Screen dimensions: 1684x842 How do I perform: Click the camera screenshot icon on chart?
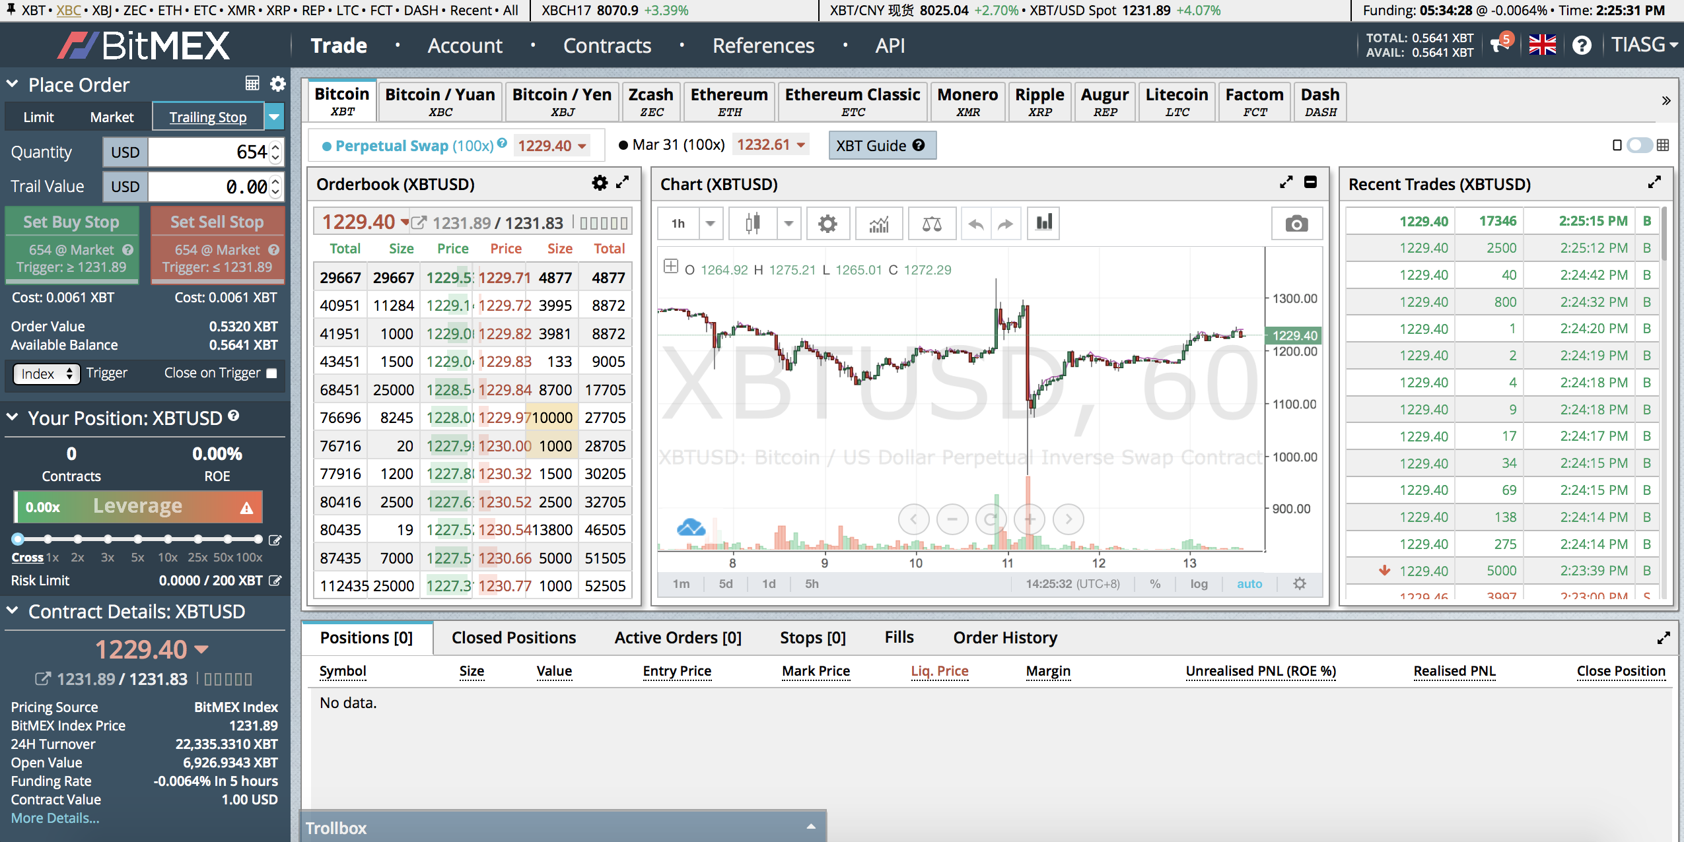[1296, 224]
